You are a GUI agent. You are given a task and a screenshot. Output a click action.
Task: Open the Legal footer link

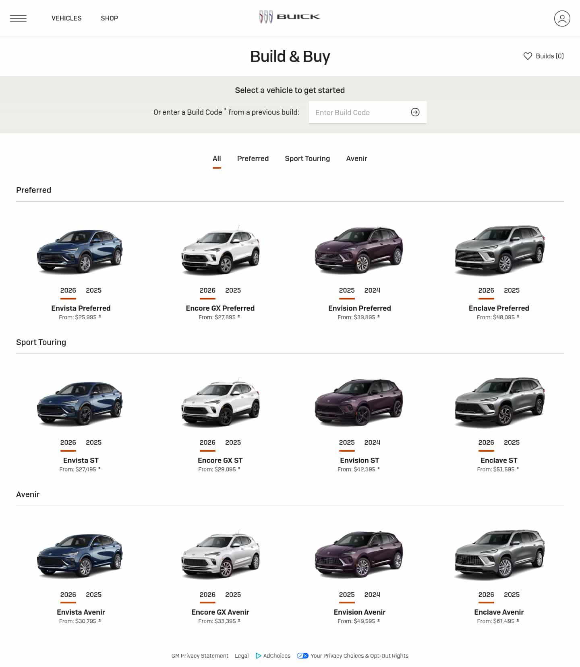pyautogui.click(x=242, y=656)
